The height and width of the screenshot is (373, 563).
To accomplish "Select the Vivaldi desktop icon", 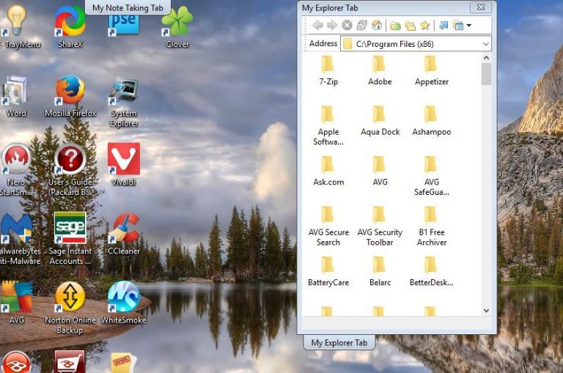I will (x=123, y=164).
